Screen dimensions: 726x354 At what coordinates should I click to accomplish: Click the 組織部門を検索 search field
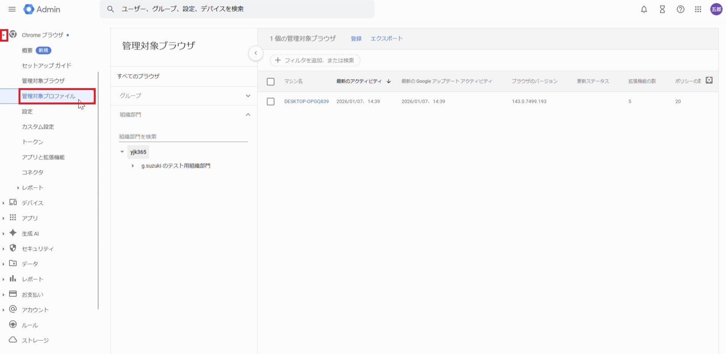[x=183, y=137]
